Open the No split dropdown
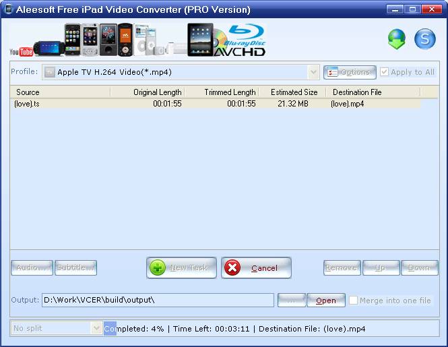The width and height of the screenshot is (448, 347). [96, 328]
